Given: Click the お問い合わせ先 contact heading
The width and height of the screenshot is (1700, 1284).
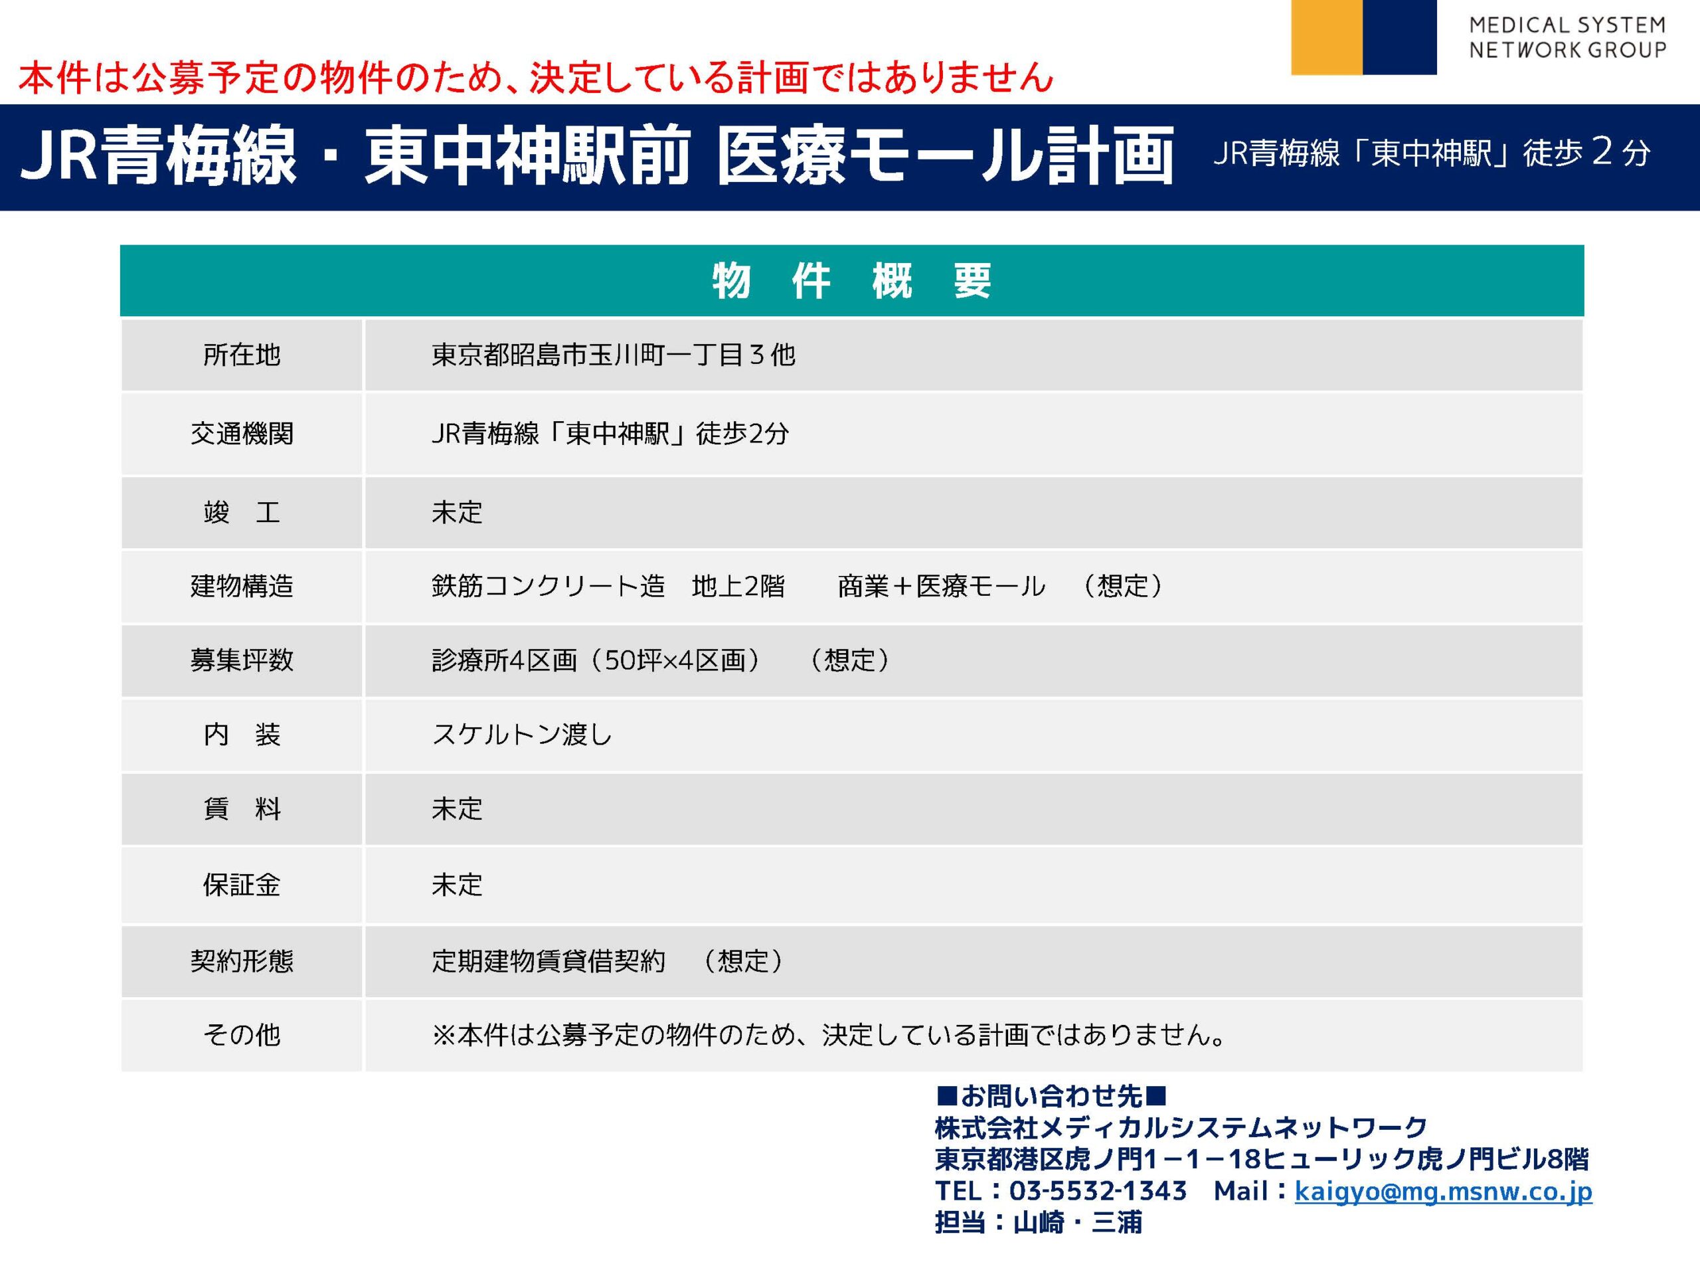Looking at the screenshot, I should pos(1051,1095).
